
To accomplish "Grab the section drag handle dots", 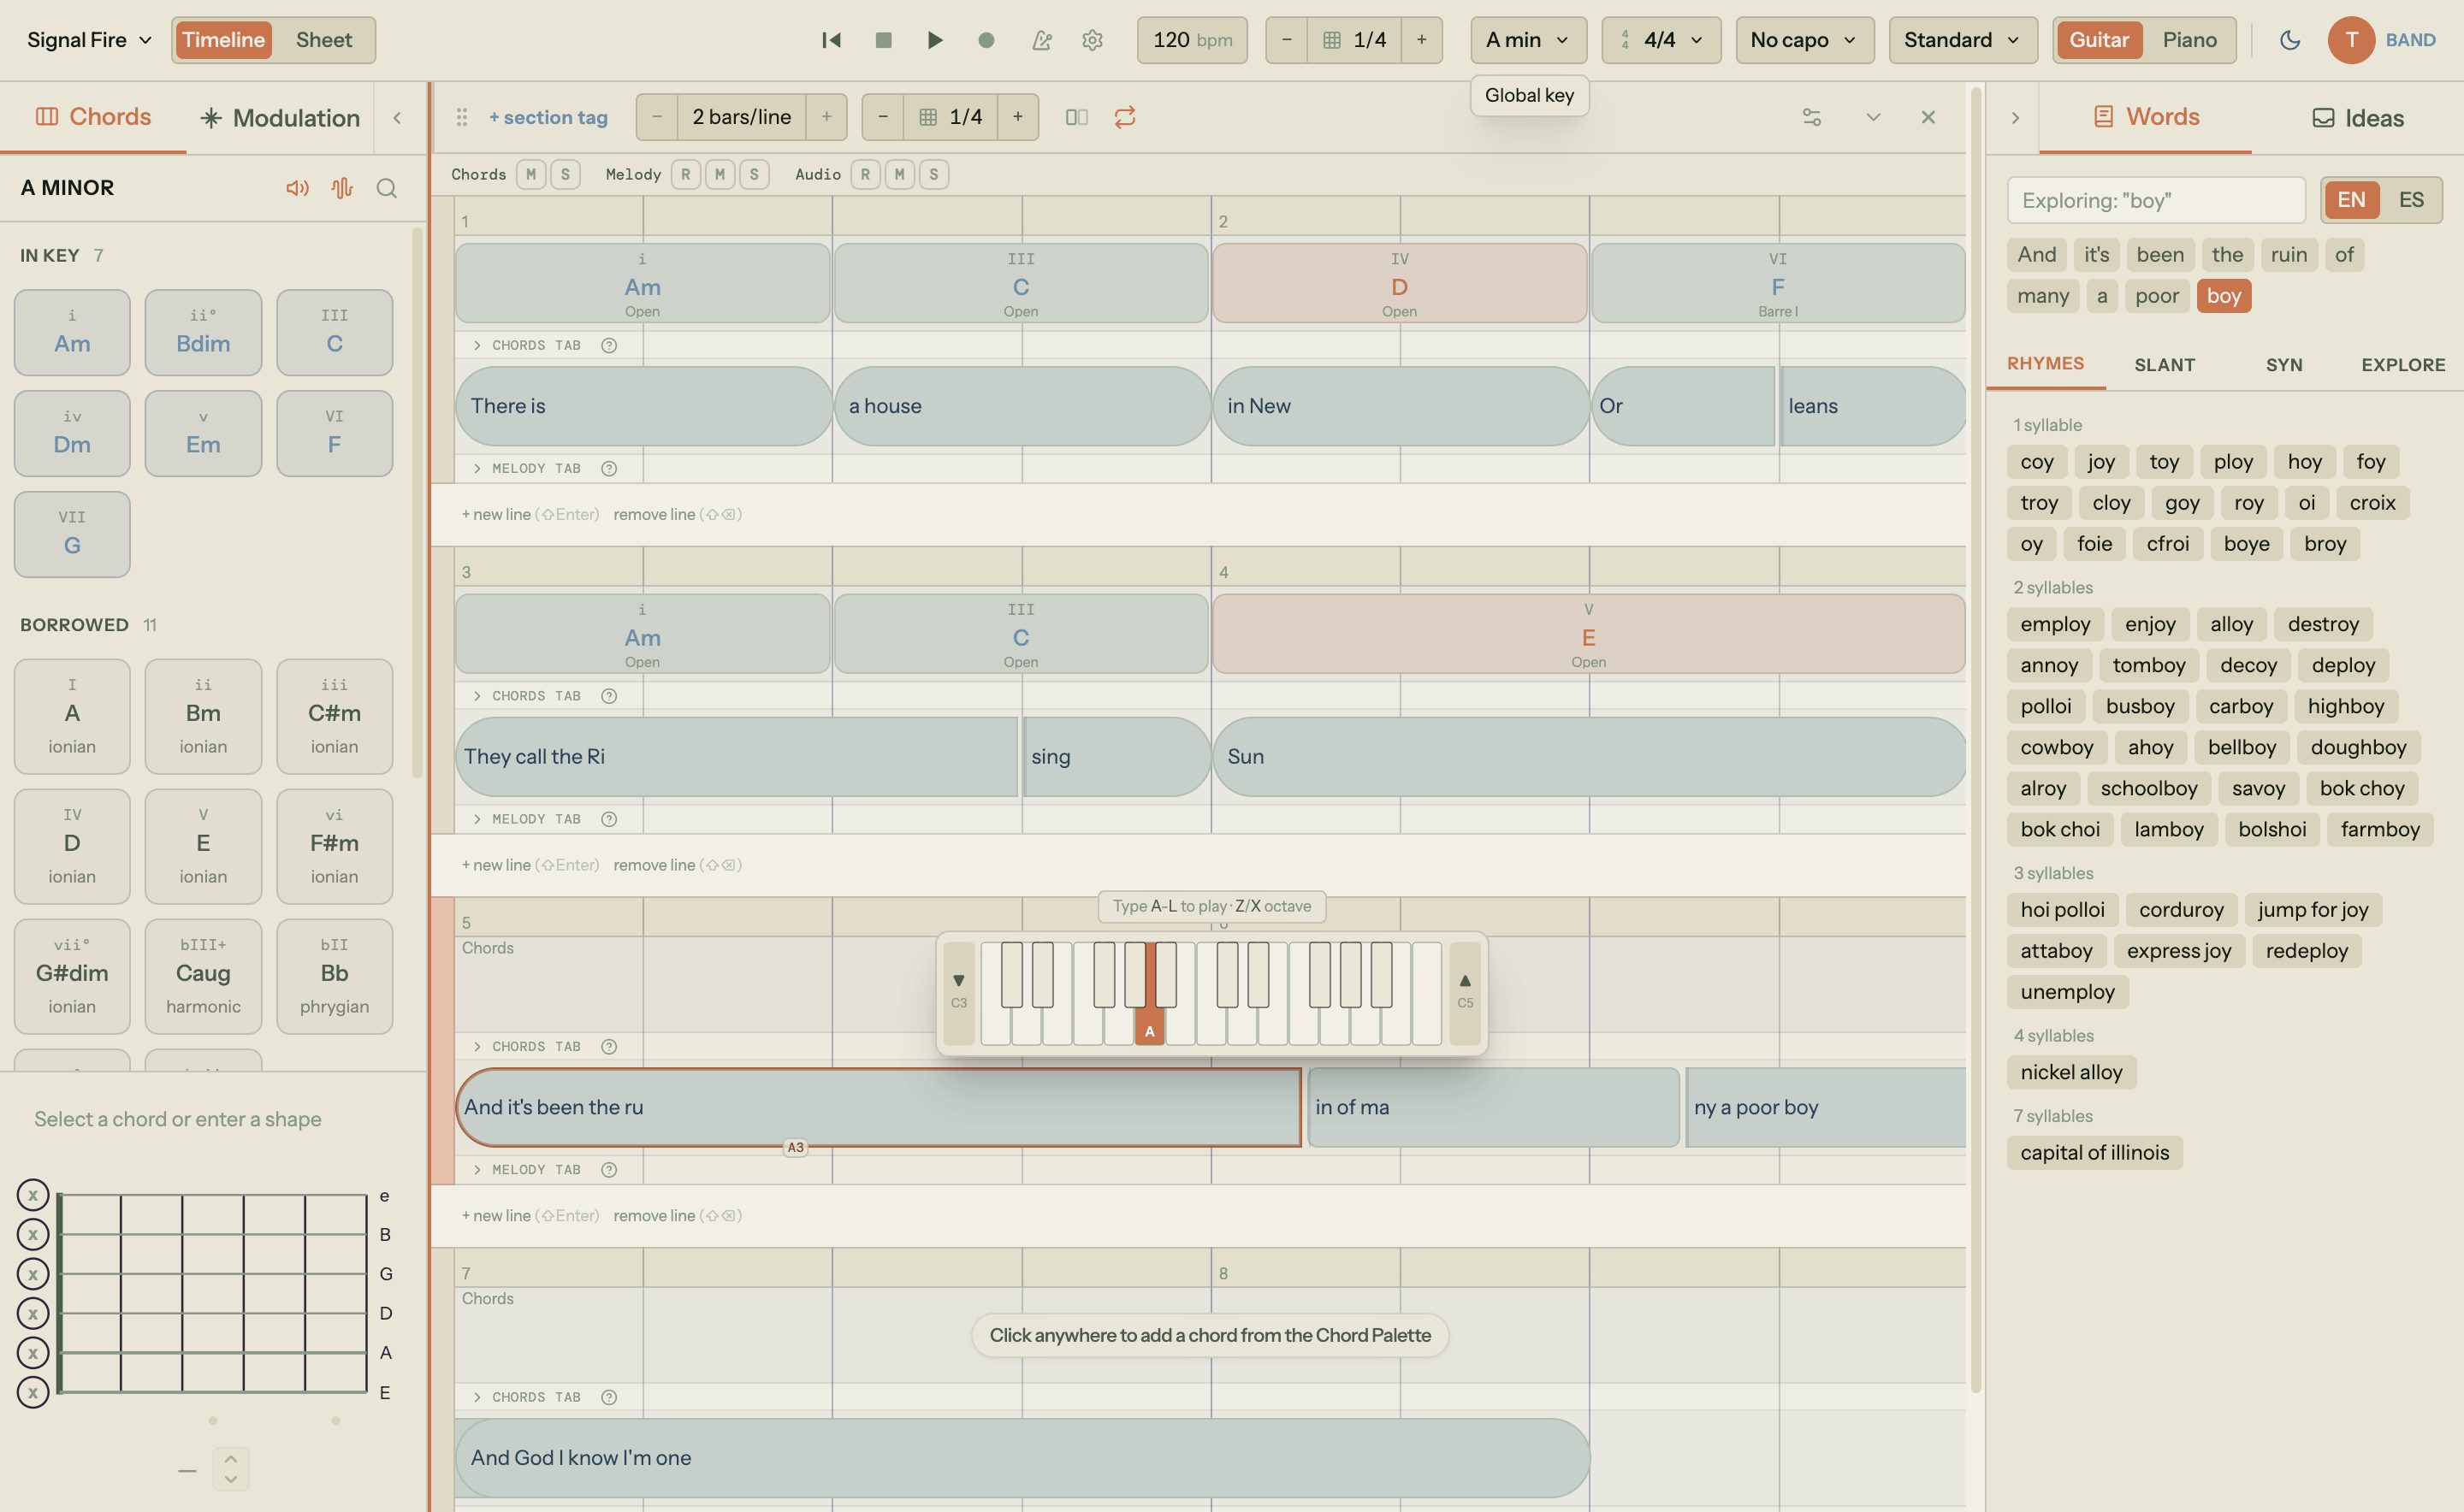I will pyautogui.click(x=461, y=117).
